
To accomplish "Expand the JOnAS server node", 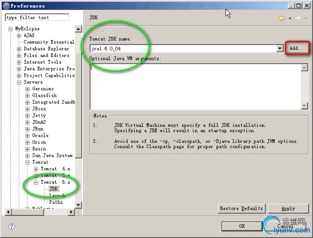I will coord(27,123).
